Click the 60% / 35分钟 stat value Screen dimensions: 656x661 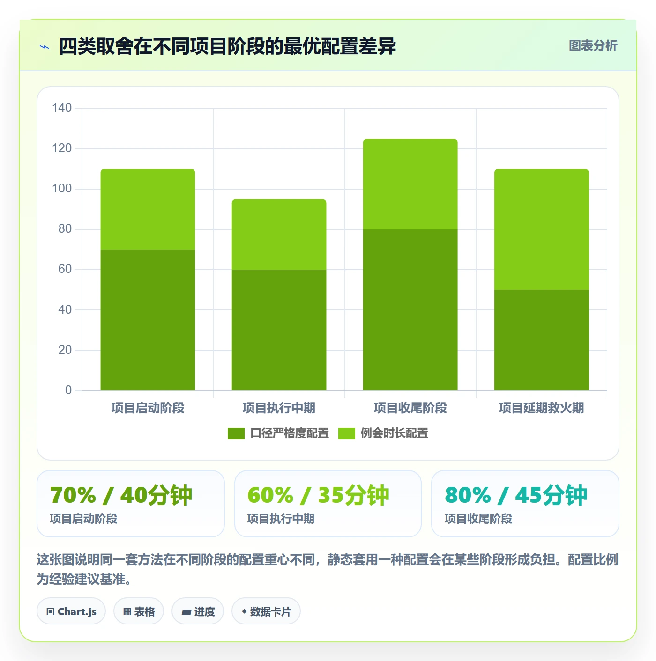coord(318,495)
